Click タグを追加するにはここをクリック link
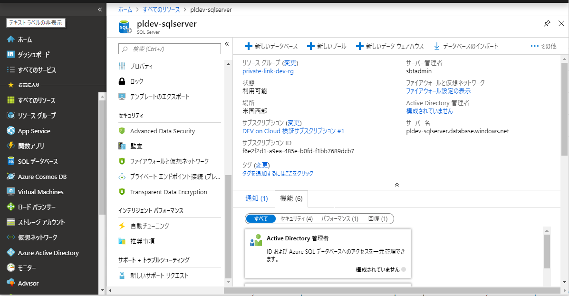 tap(278, 174)
